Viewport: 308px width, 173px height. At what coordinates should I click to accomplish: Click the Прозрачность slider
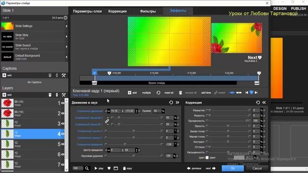(228, 121)
